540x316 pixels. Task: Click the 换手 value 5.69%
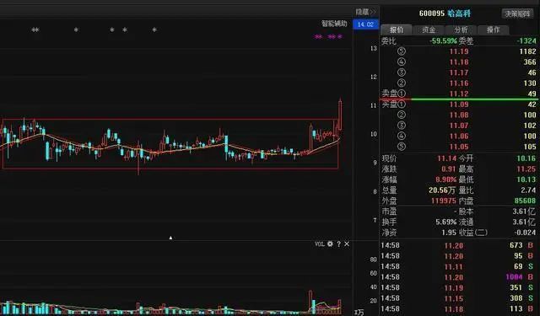click(446, 222)
